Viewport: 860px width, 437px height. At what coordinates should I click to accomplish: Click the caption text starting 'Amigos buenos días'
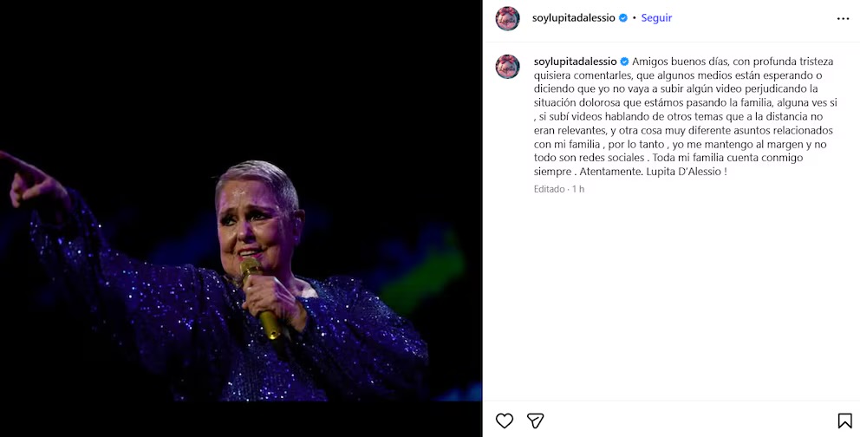685,62
